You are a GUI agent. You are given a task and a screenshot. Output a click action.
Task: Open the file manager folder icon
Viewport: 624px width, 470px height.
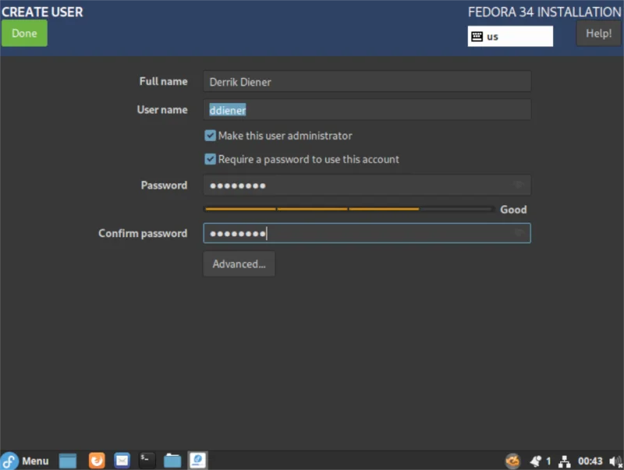172,461
